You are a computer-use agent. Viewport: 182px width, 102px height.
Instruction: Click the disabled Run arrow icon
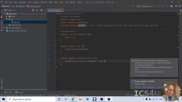[156, 6]
